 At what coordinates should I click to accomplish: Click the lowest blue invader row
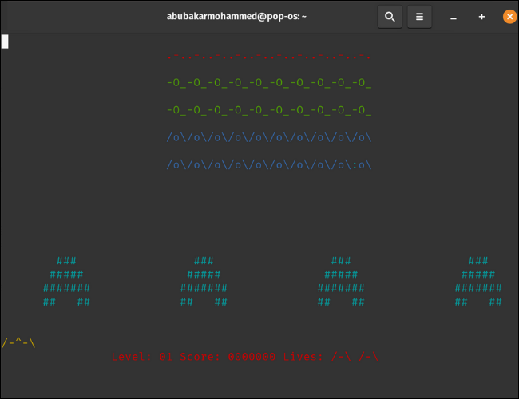tap(269, 165)
